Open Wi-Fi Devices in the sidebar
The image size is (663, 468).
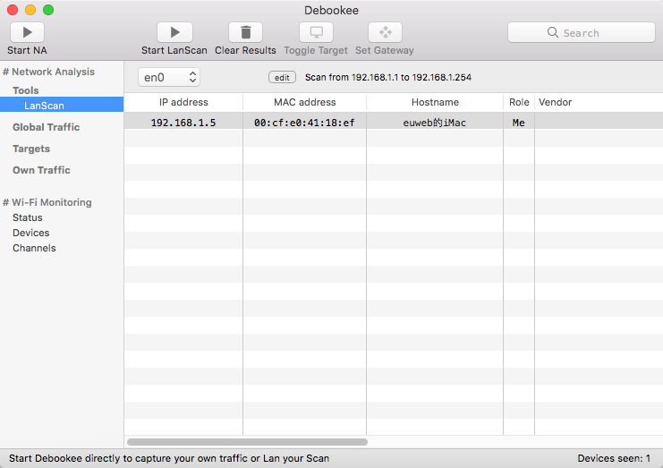30,233
